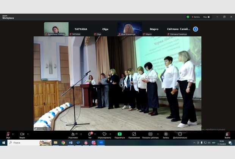Unmute the microphone with the Звук button
The width and height of the screenshot is (235, 159).
[x=8, y=135]
